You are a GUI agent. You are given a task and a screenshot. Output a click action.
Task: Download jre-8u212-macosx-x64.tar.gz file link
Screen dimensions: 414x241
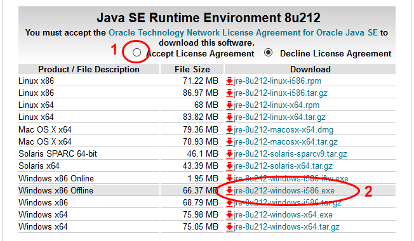[286, 142]
